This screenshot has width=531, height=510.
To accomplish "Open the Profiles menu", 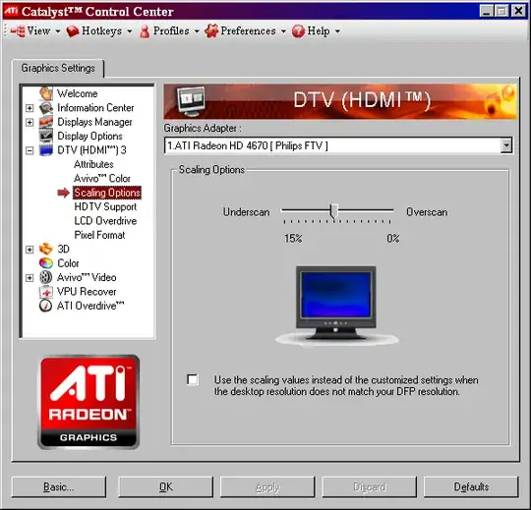I will [x=171, y=30].
